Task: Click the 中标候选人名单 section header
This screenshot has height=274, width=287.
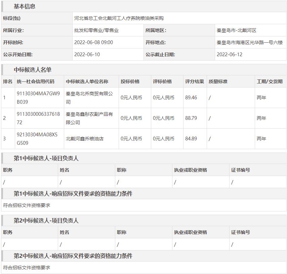Action: pyautogui.click(x=32, y=70)
